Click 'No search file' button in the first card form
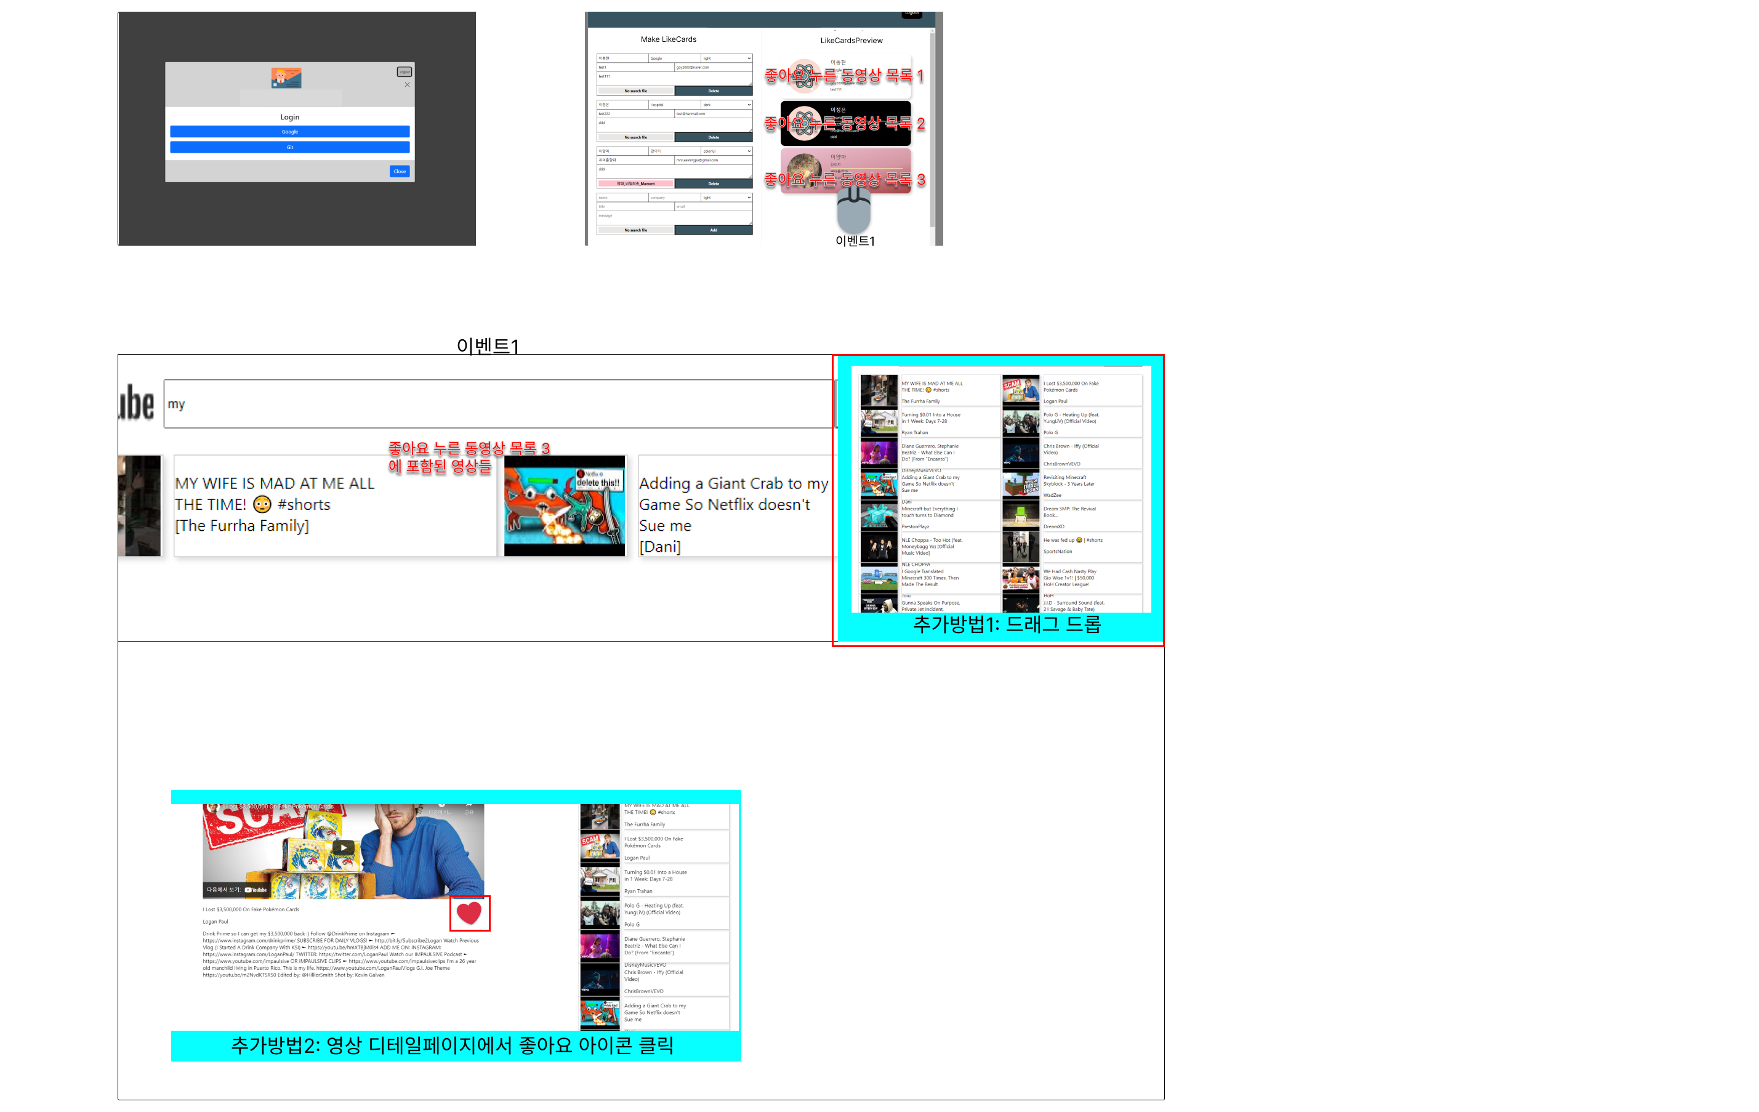Screen dimensions: 1759x1112 point(635,91)
